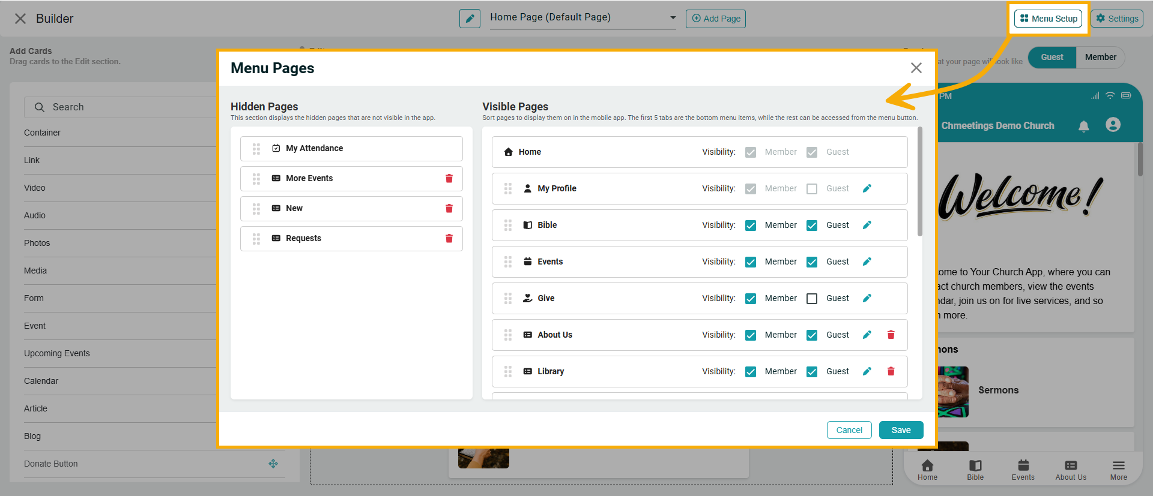Click pencil icon beside page name dropdown

tap(470, 19)
